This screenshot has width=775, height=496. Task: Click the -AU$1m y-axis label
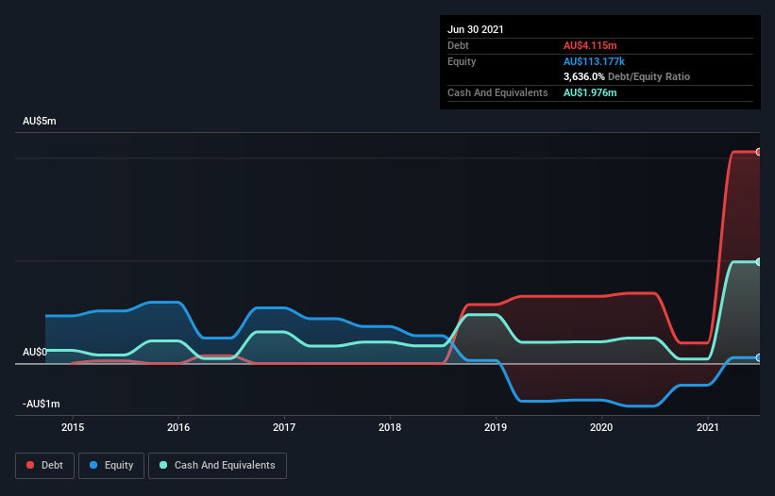coord(42,404)
